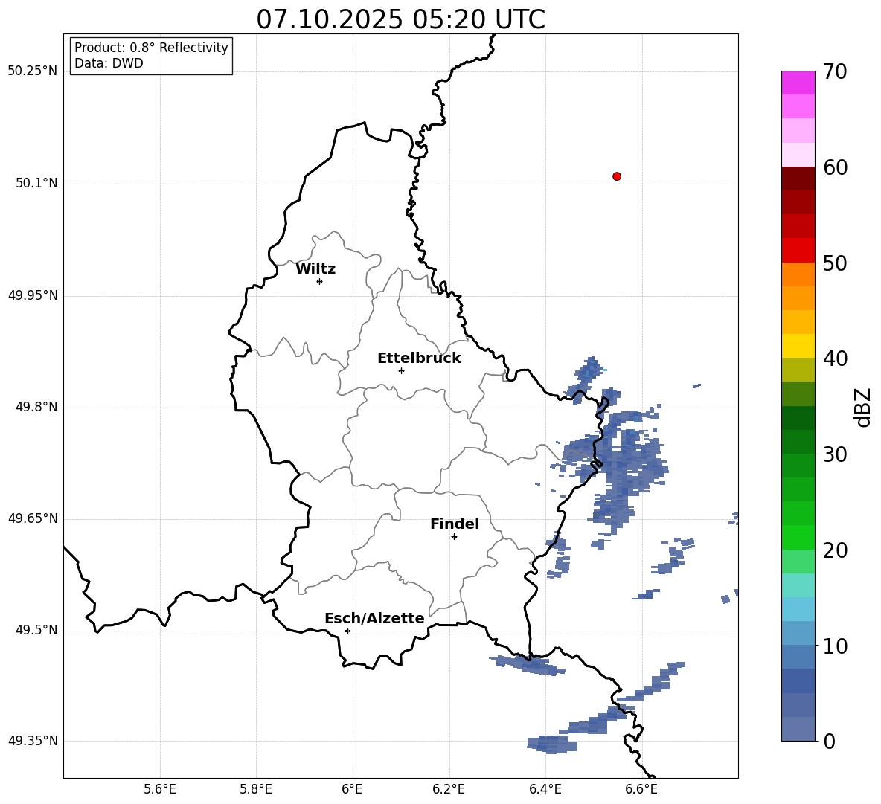This screenshot has height=804, width=881.
Task: Click the orange colorbar segment below 50
Action: coord(798,274)
